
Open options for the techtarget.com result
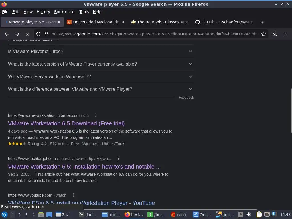(118, 158)
